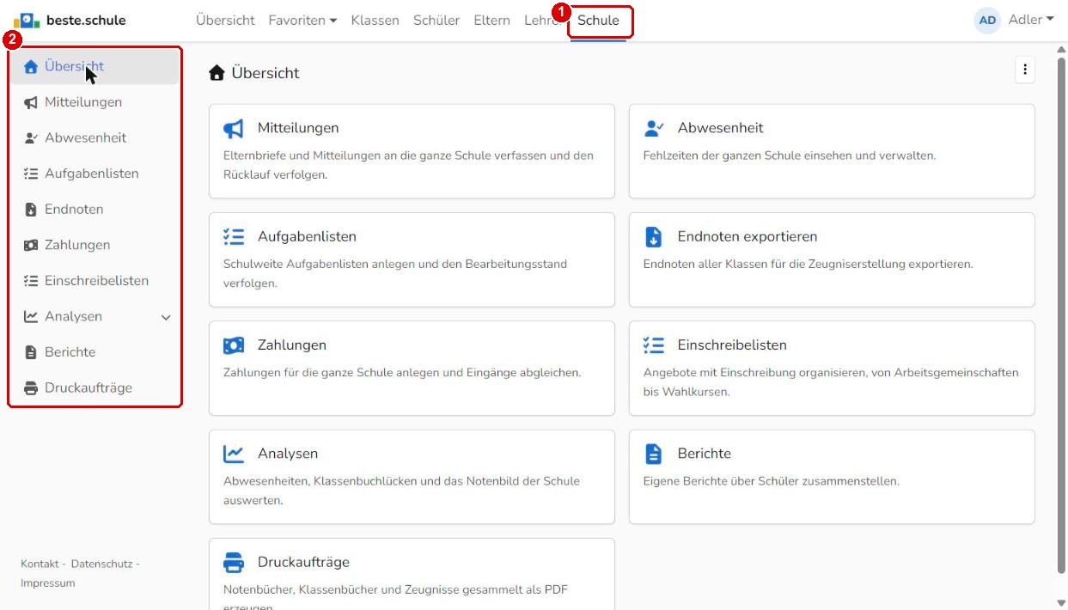Click sidebar Zahlungen label
This screenshot has width=1068, height=610.
click(77, 245)
